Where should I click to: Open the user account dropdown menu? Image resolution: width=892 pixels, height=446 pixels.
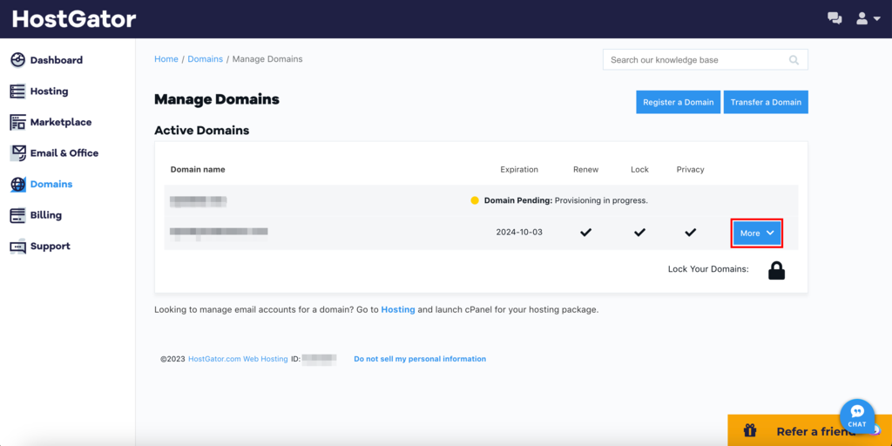868,18
